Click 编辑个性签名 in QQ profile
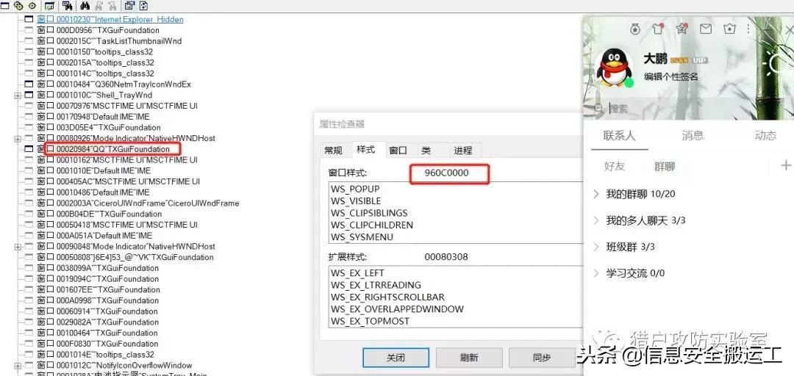794x376 pixels. [x=671, y=77]
